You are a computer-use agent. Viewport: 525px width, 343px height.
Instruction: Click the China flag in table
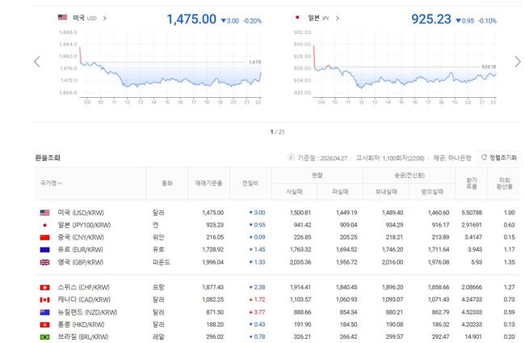pyautogui.click(x=45, y=237)
